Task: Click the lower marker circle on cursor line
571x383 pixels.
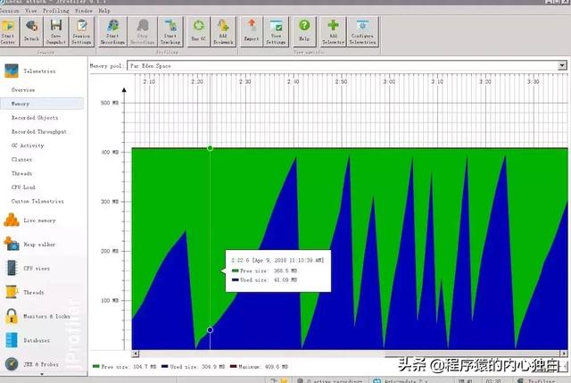Action: coord(211,329)
